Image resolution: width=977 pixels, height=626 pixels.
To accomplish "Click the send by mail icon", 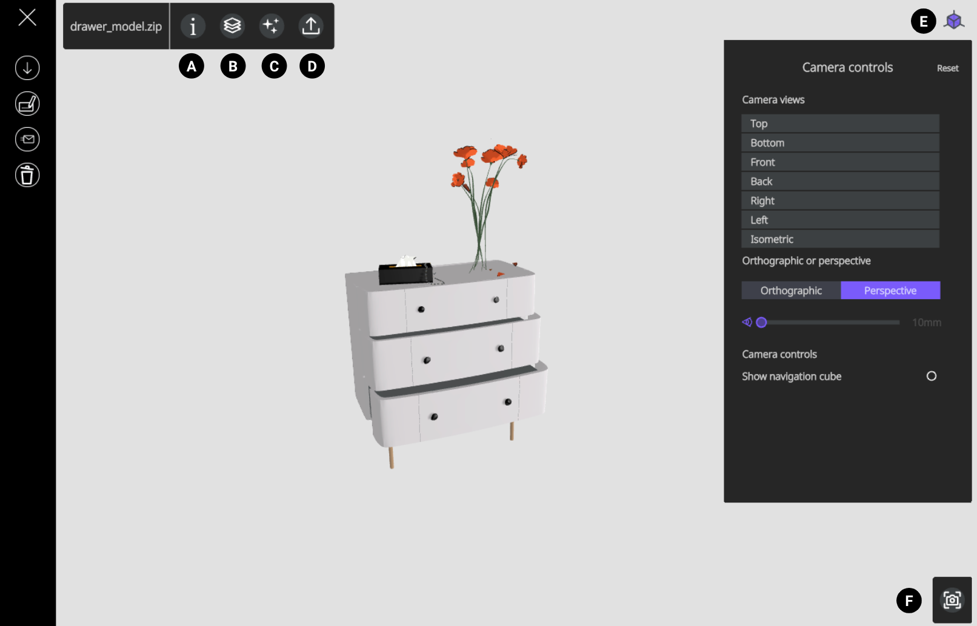I will [x=27, y=139].
